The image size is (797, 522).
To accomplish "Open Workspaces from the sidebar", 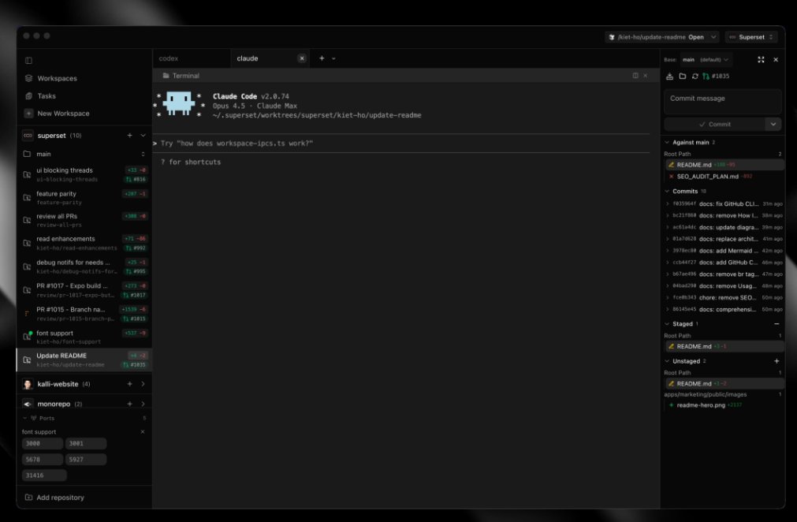I will pos(57,78).
